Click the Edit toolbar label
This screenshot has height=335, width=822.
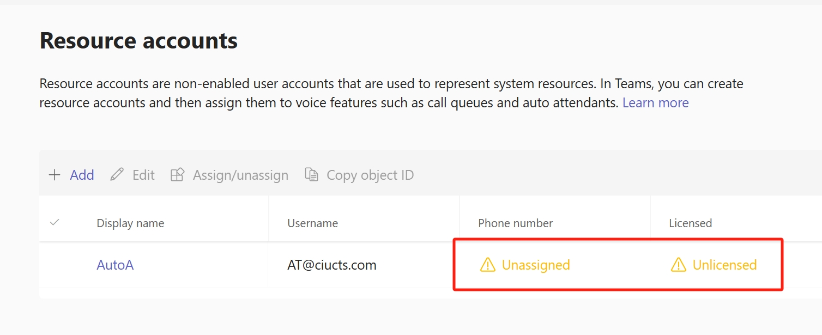(x=143, y=175)
